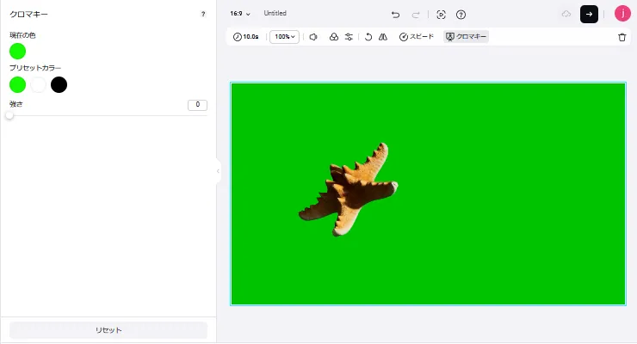Click the black export arrow button
The image size is (637, 344).
click(x=589, y=14)
